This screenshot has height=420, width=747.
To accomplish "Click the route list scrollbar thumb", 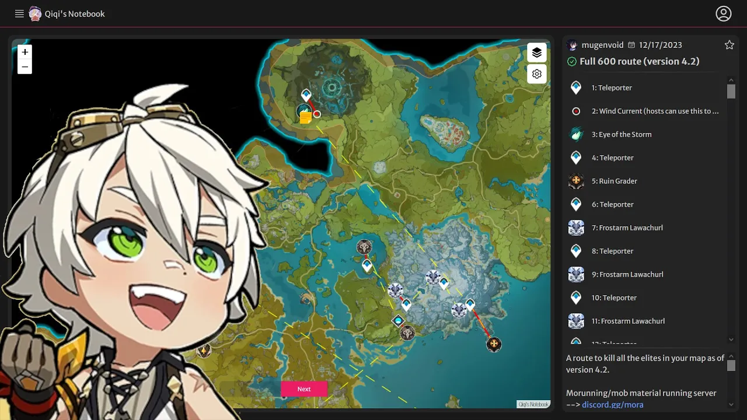I will (731, 92).
